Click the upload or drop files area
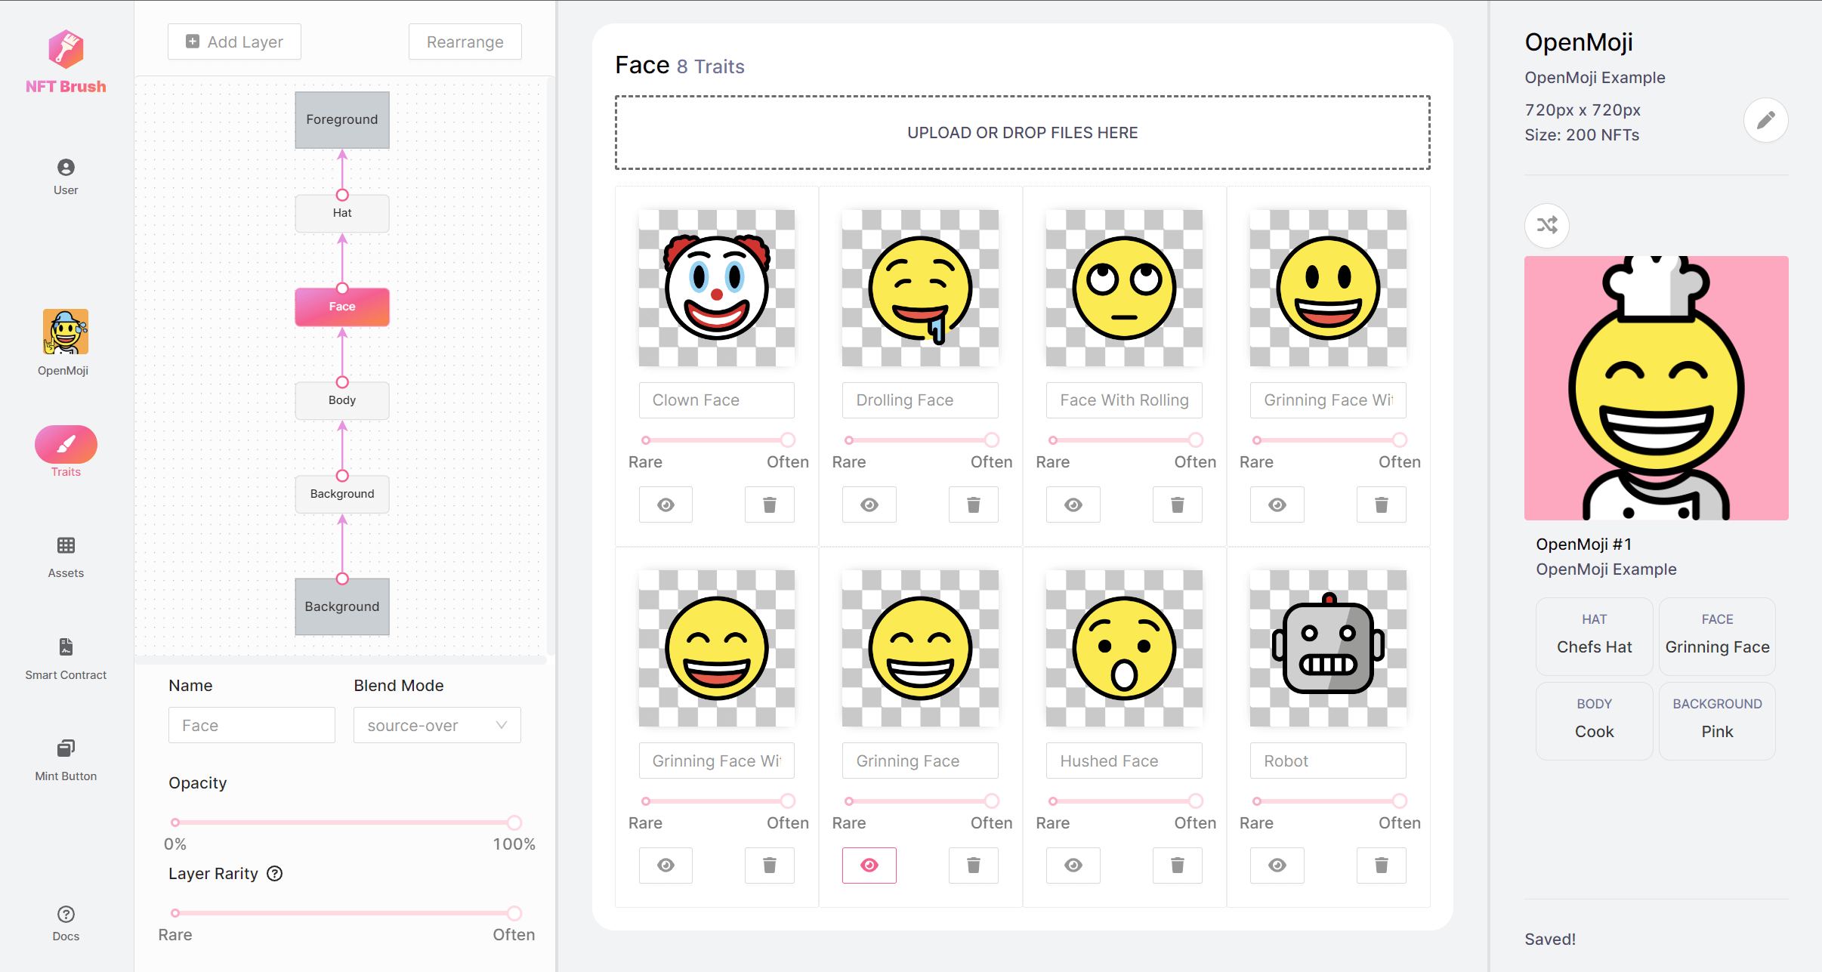The image size is (1822, 972). click(x=1022, y=133)
